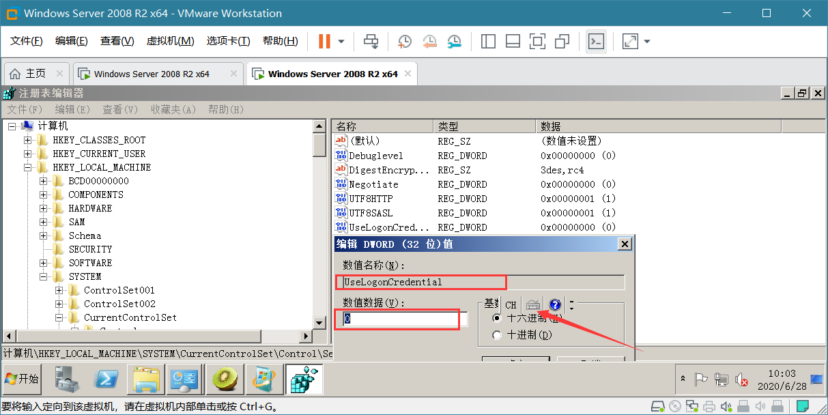Select the decimal (十进制) radio button
This screenshot has width=828, height=415.
496,335
